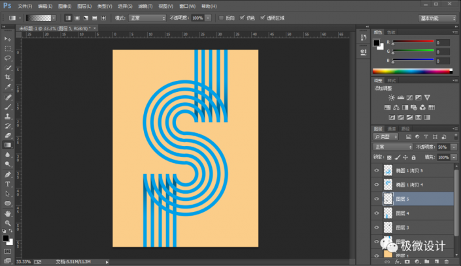
Task: Select the Zoom tool
Action: pos(8,222)
